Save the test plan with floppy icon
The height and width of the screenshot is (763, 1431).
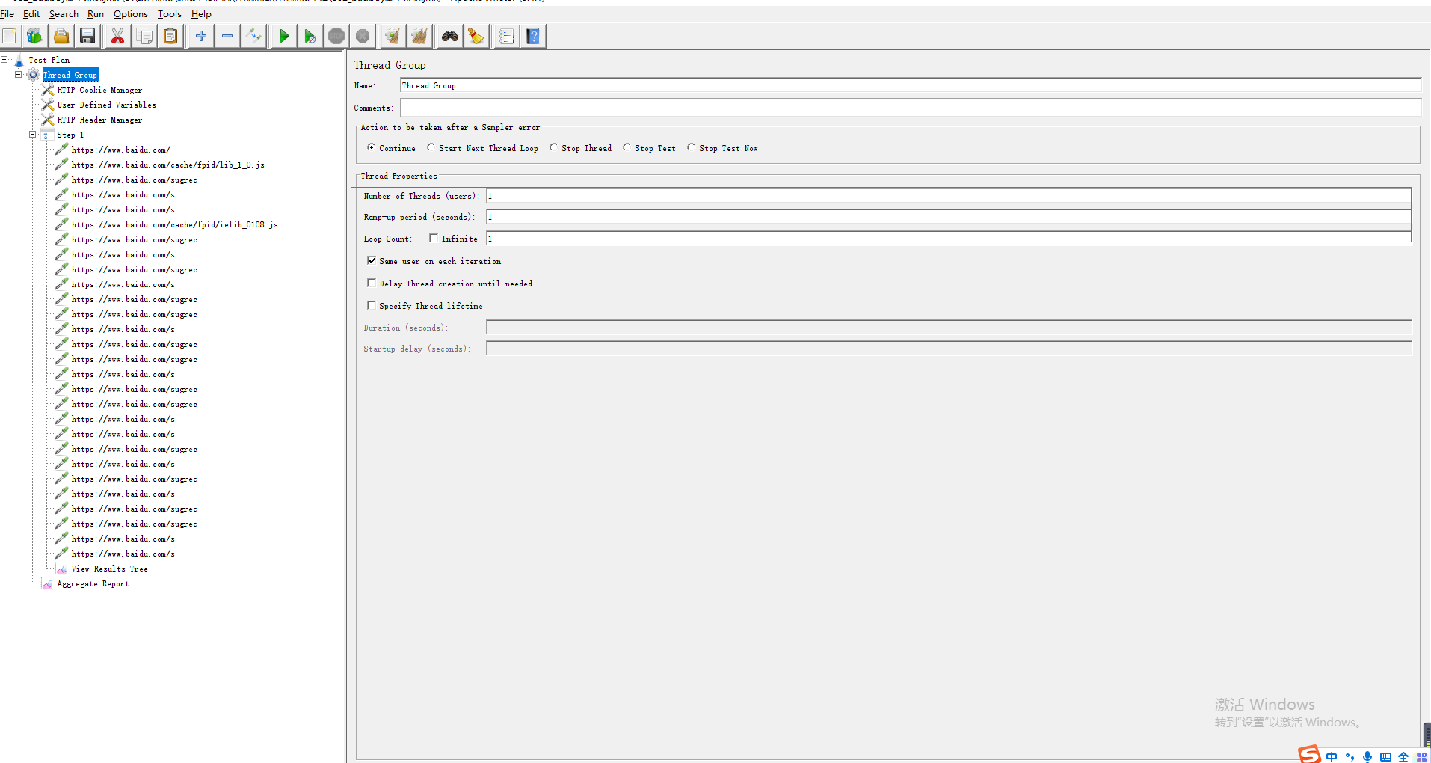[x=87, y=36]
